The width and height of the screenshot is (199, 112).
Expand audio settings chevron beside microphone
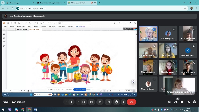click(66, 102)
